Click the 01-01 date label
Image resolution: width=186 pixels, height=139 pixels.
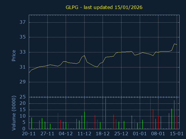(x=140, y=134)
